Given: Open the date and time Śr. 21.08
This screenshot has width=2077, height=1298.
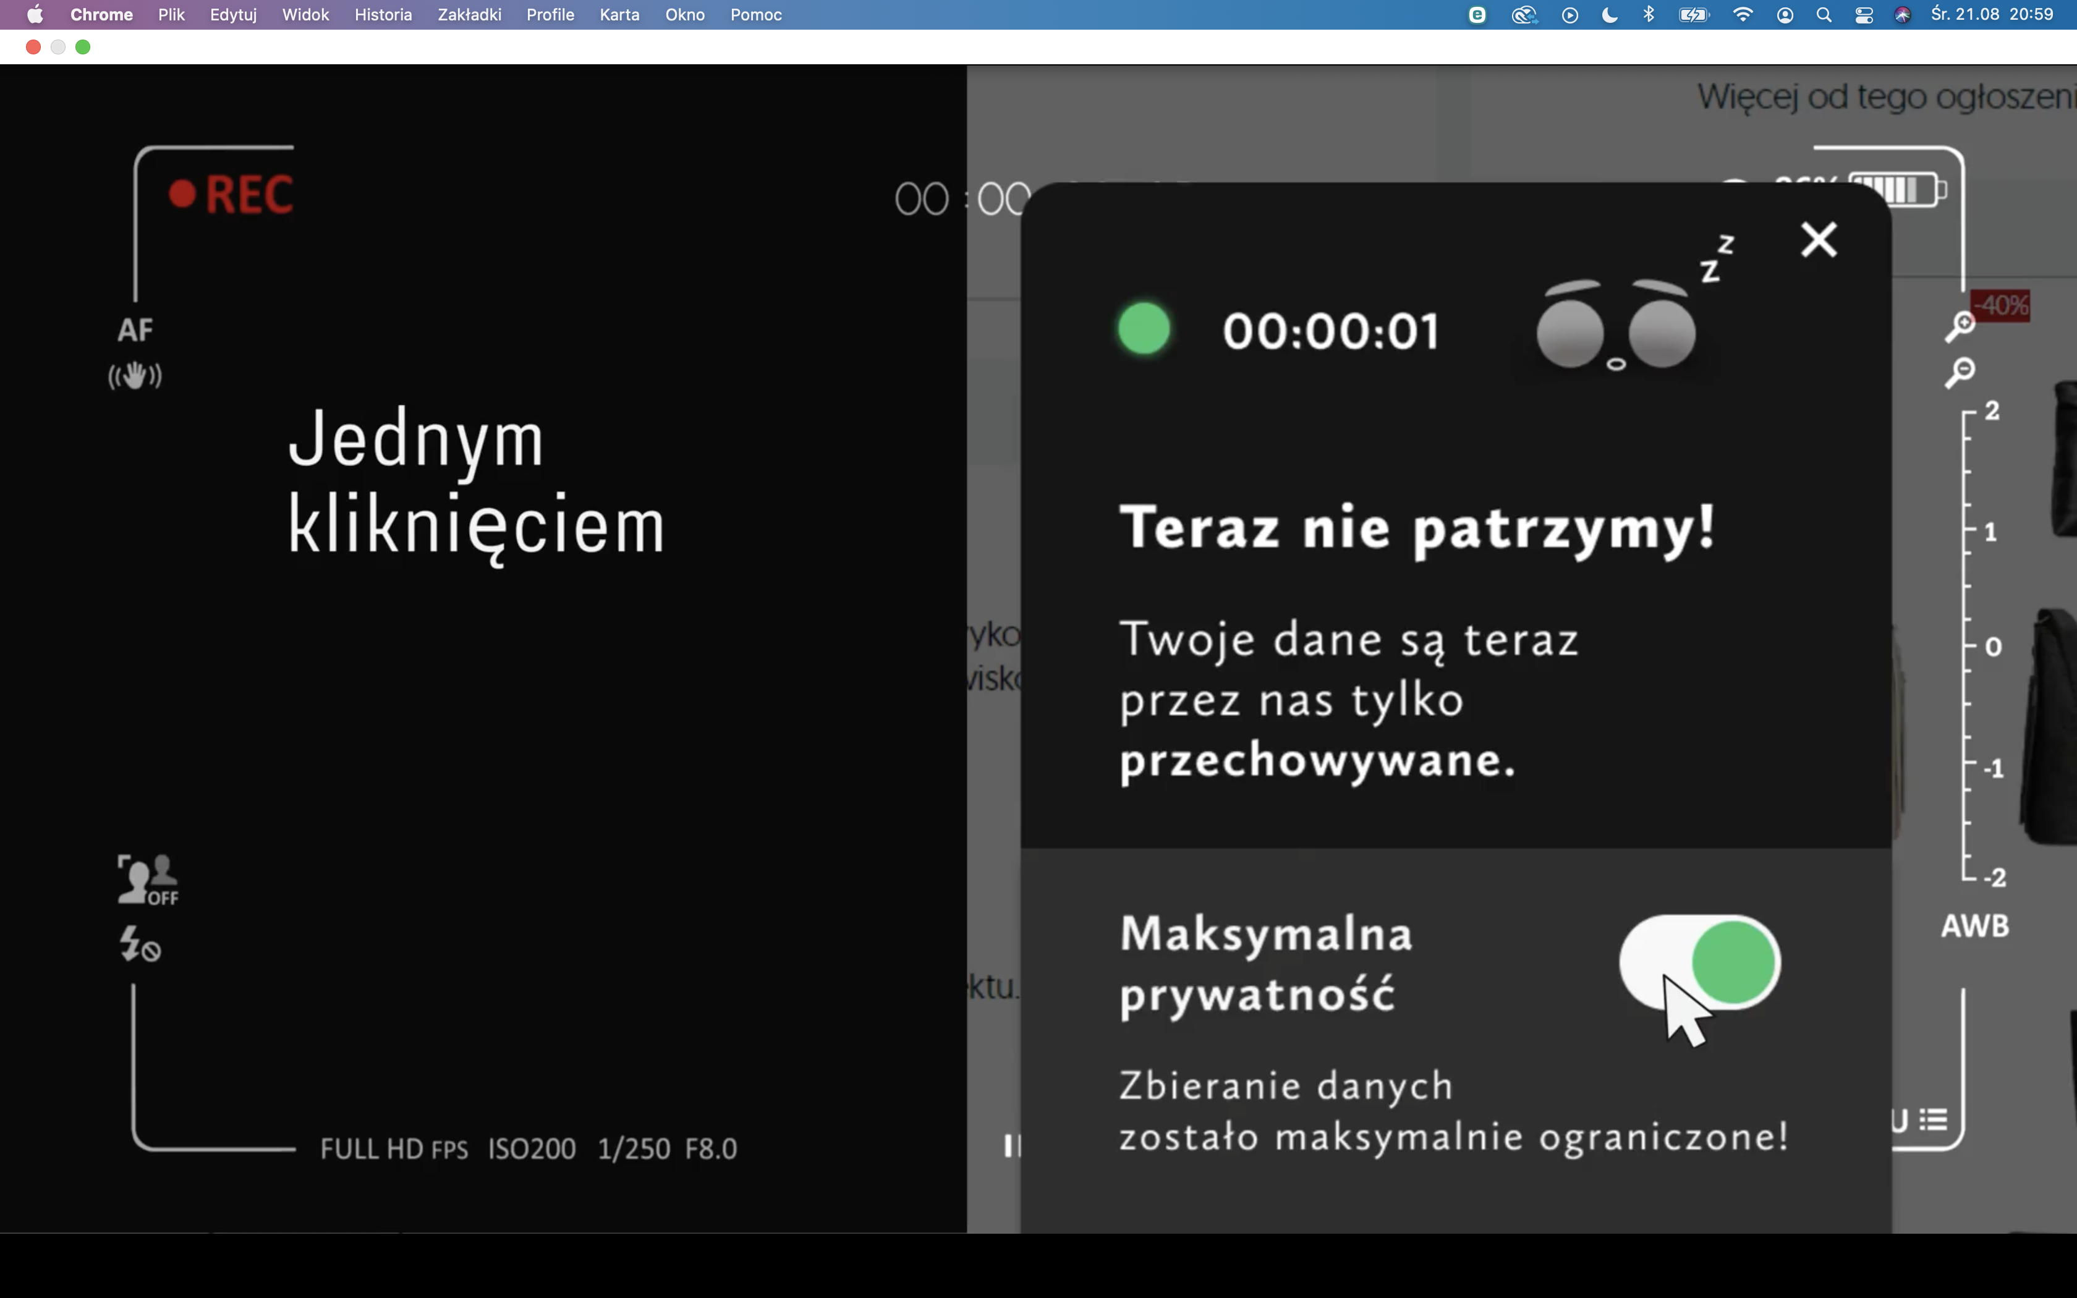Looking at the screenshot, I should (x=1992, y=15).
